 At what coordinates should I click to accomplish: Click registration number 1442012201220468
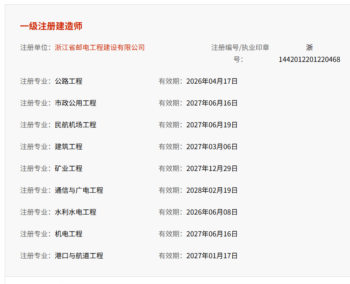309,59
